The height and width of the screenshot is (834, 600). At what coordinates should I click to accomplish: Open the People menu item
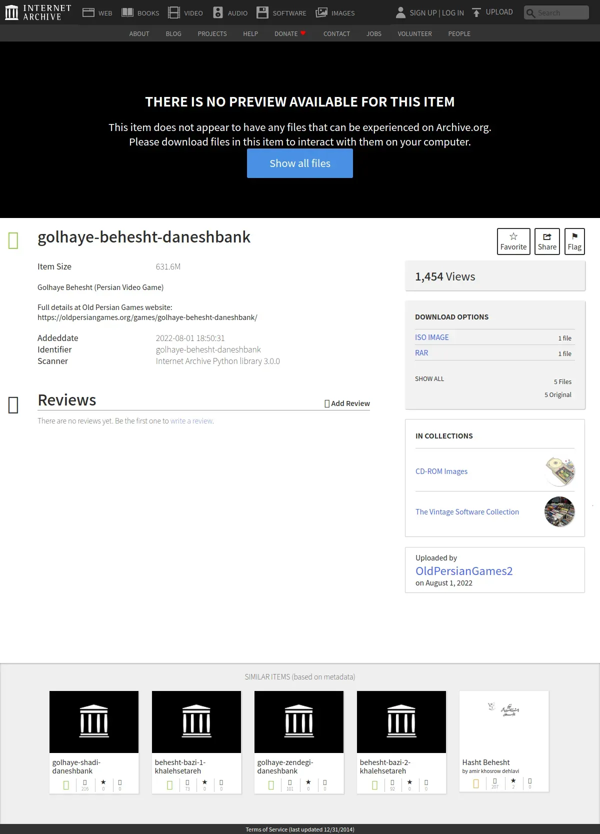click(x=459, y=33)
